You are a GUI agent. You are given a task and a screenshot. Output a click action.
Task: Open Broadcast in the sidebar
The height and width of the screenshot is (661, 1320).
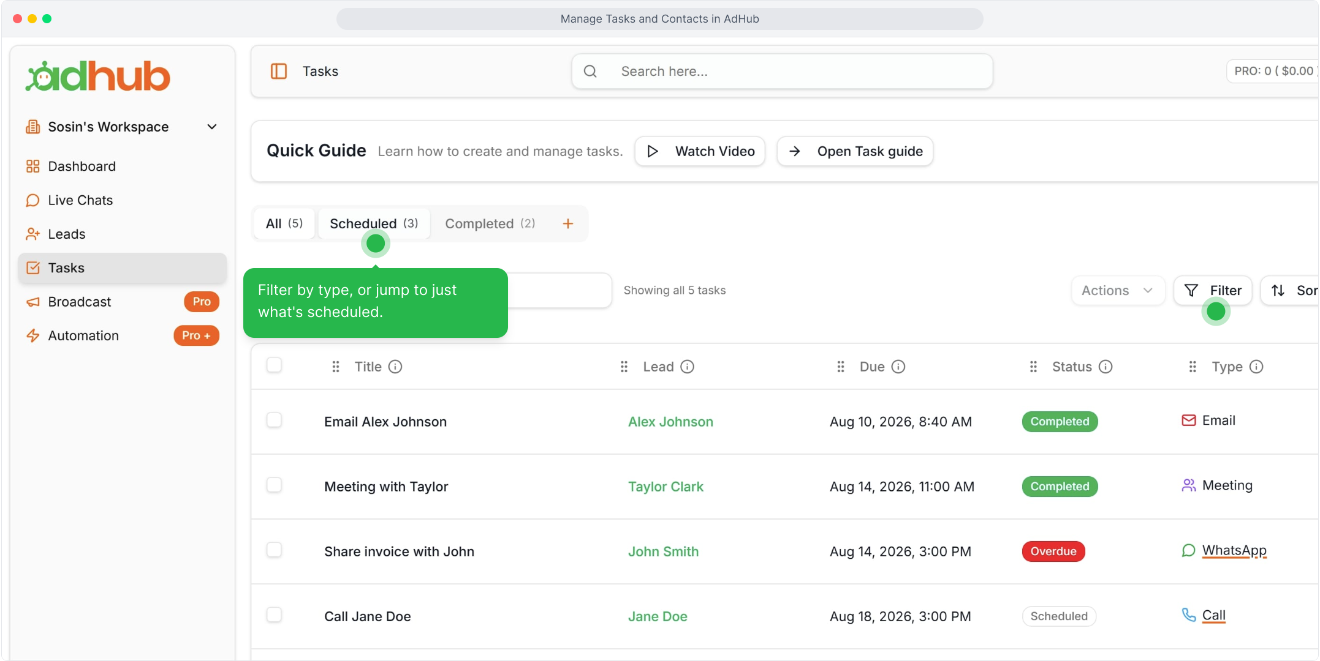point(122,302)
